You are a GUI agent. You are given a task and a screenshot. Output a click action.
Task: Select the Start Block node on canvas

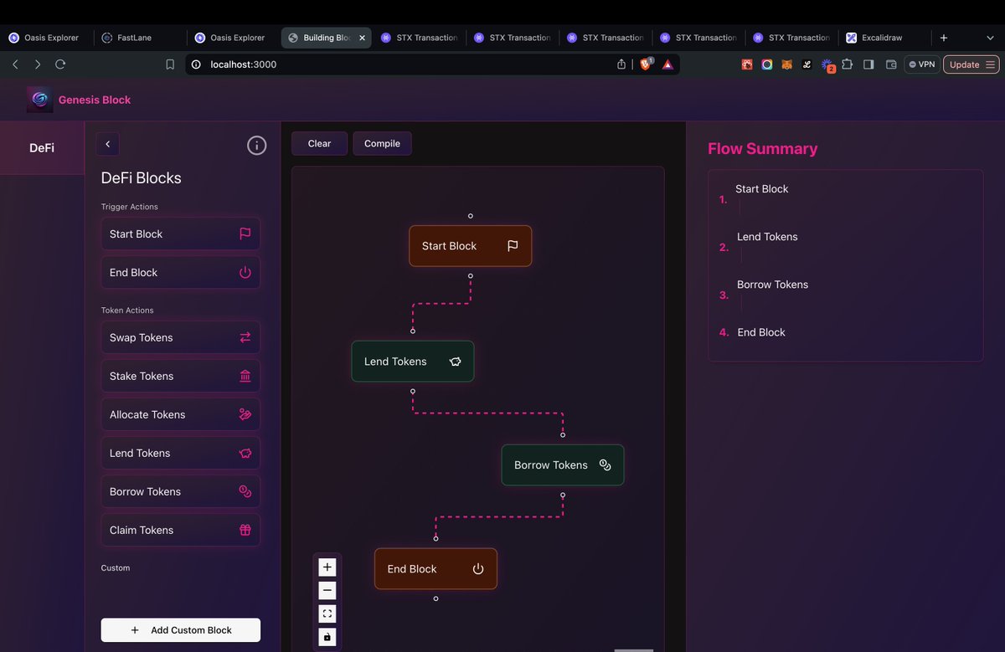point(471,246)
